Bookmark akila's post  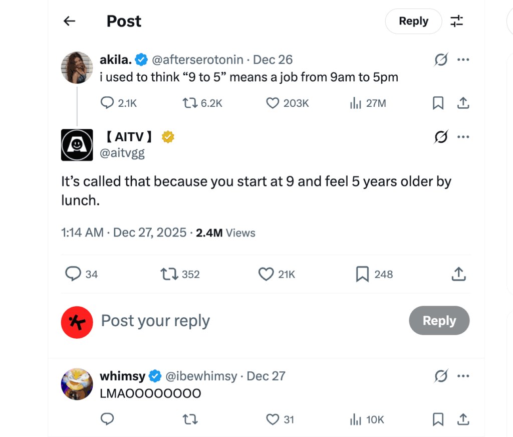(438, 103)
